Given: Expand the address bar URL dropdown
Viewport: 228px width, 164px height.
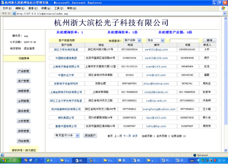Looking at the screenshot, I should pos(224,14).
